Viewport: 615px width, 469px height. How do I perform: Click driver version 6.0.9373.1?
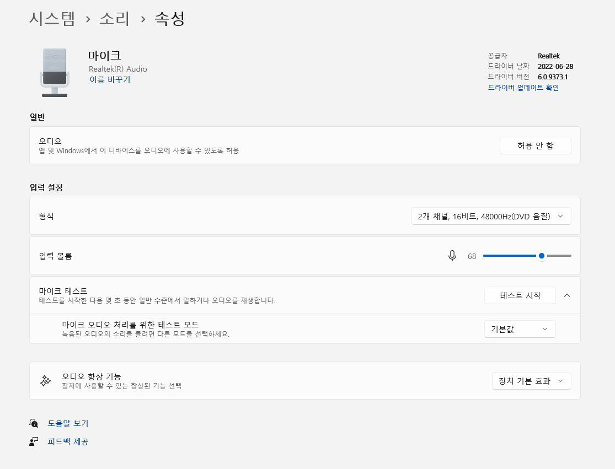coord(553,77)
